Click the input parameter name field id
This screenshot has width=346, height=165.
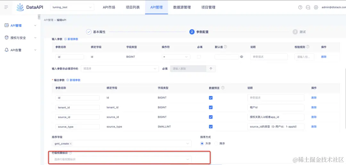[70, 57]
